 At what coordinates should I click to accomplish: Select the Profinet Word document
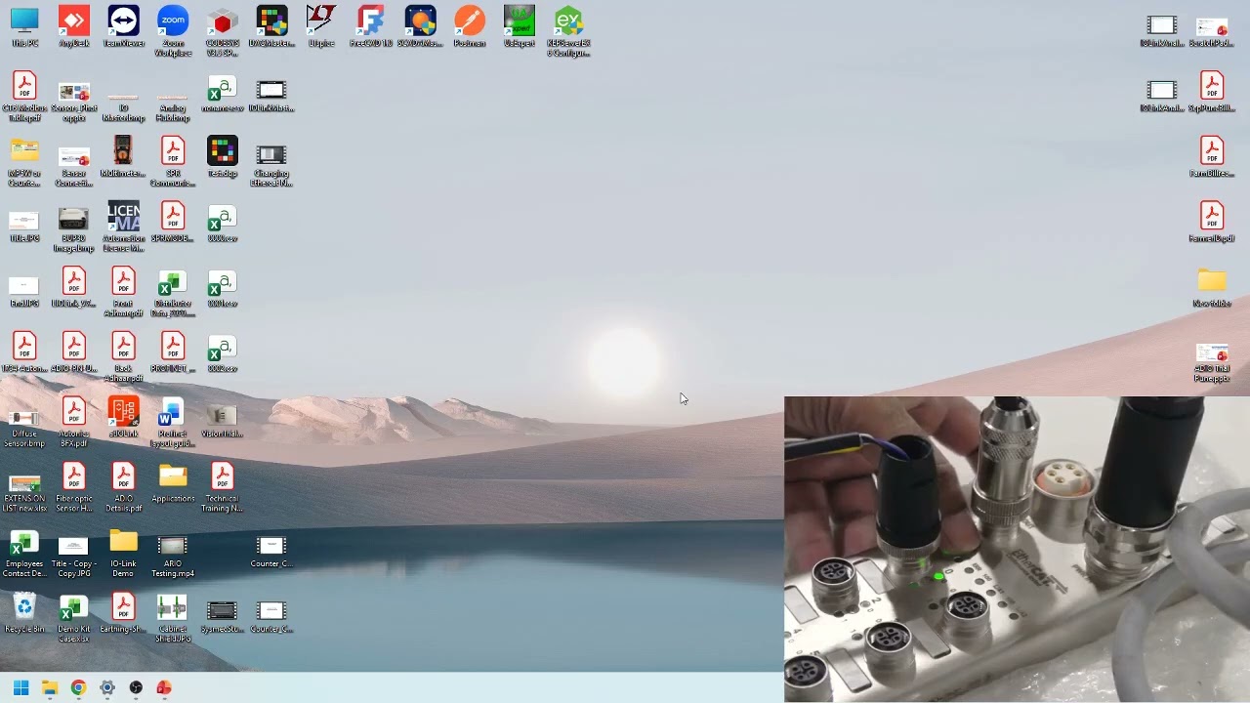point(173,422)
